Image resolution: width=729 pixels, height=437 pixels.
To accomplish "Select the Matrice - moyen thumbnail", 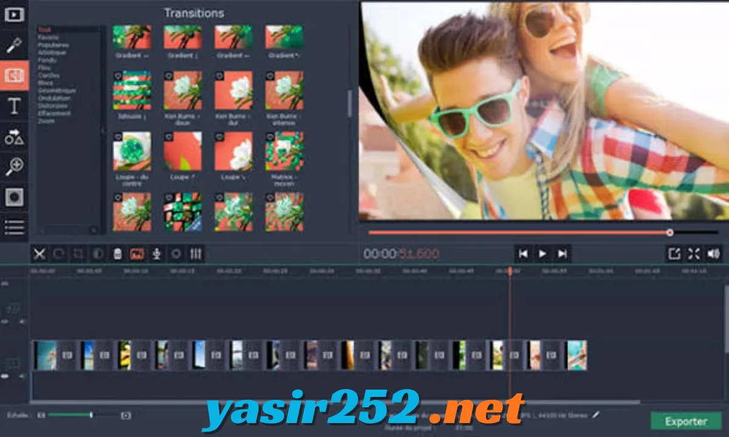I will pyautogui.click(x=284, y=151).
